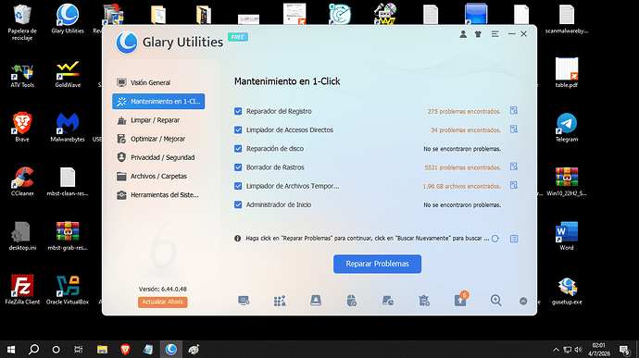This screenshot has width=639, height=358.
Task: Open the report list icon beside hint text
Action: coord(514,239)
